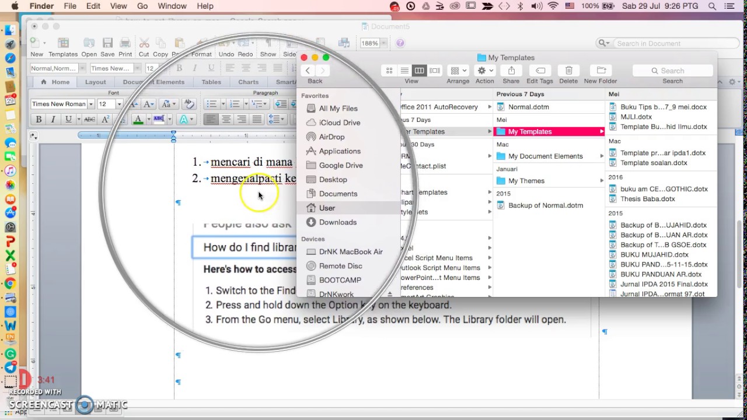This screenshot has width=747, height=420.
Task: Open the Times New Roman font dropdown in ribbon
Action: coord(90,104)
